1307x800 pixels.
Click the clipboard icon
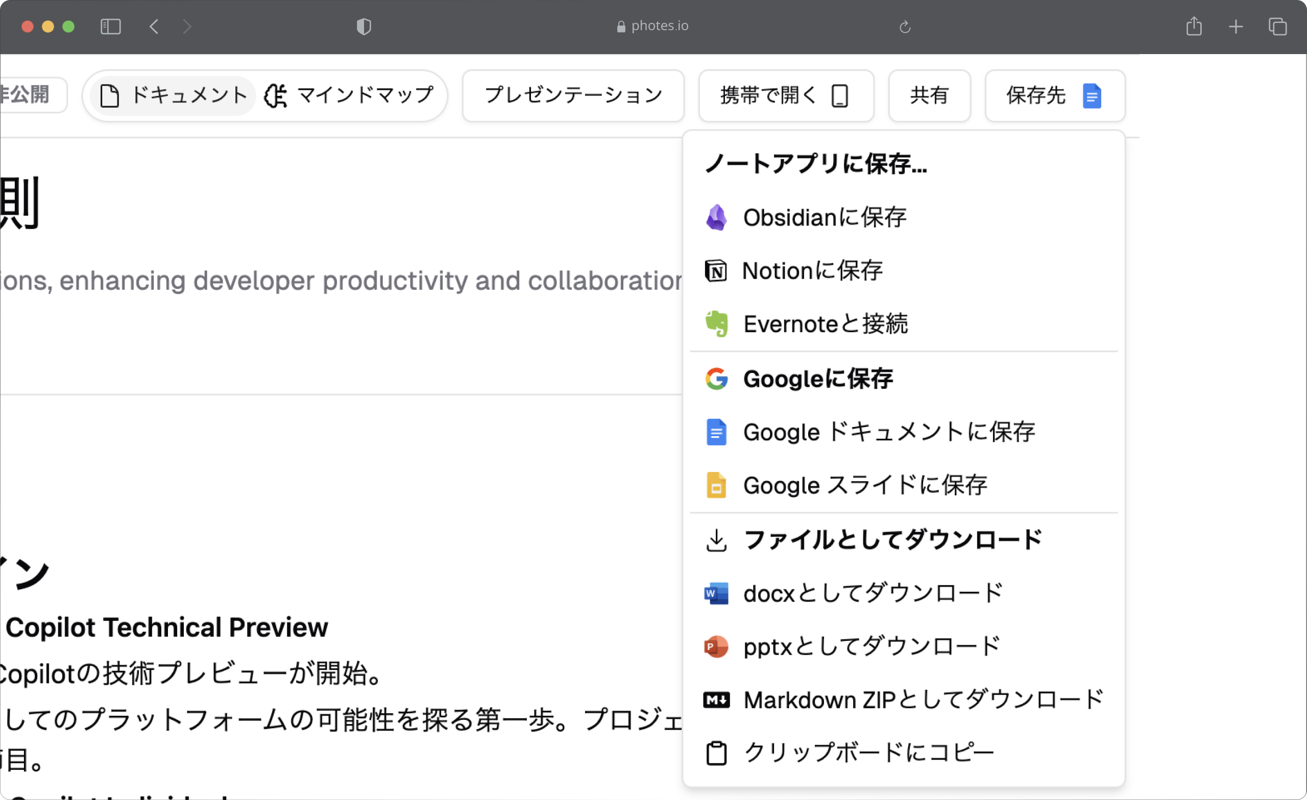pos(716,754)
